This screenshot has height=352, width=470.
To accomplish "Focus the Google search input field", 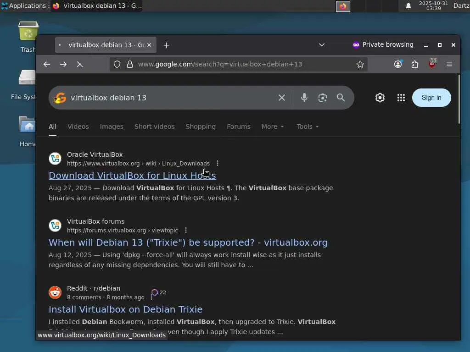I will tap(171, 98).
